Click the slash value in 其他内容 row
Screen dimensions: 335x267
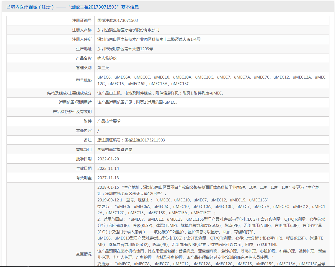(98, 131)
